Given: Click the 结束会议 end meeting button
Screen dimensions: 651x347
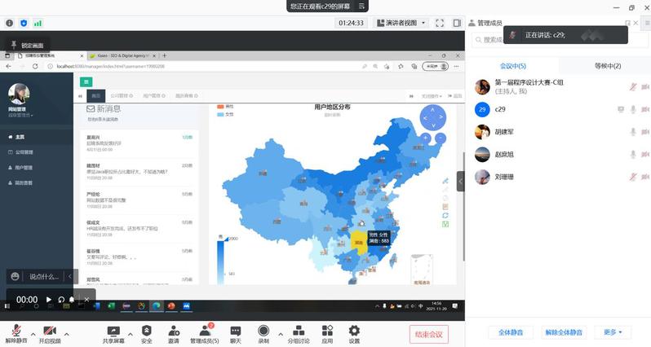Looking at the screenshot, I should coord(427,334).
